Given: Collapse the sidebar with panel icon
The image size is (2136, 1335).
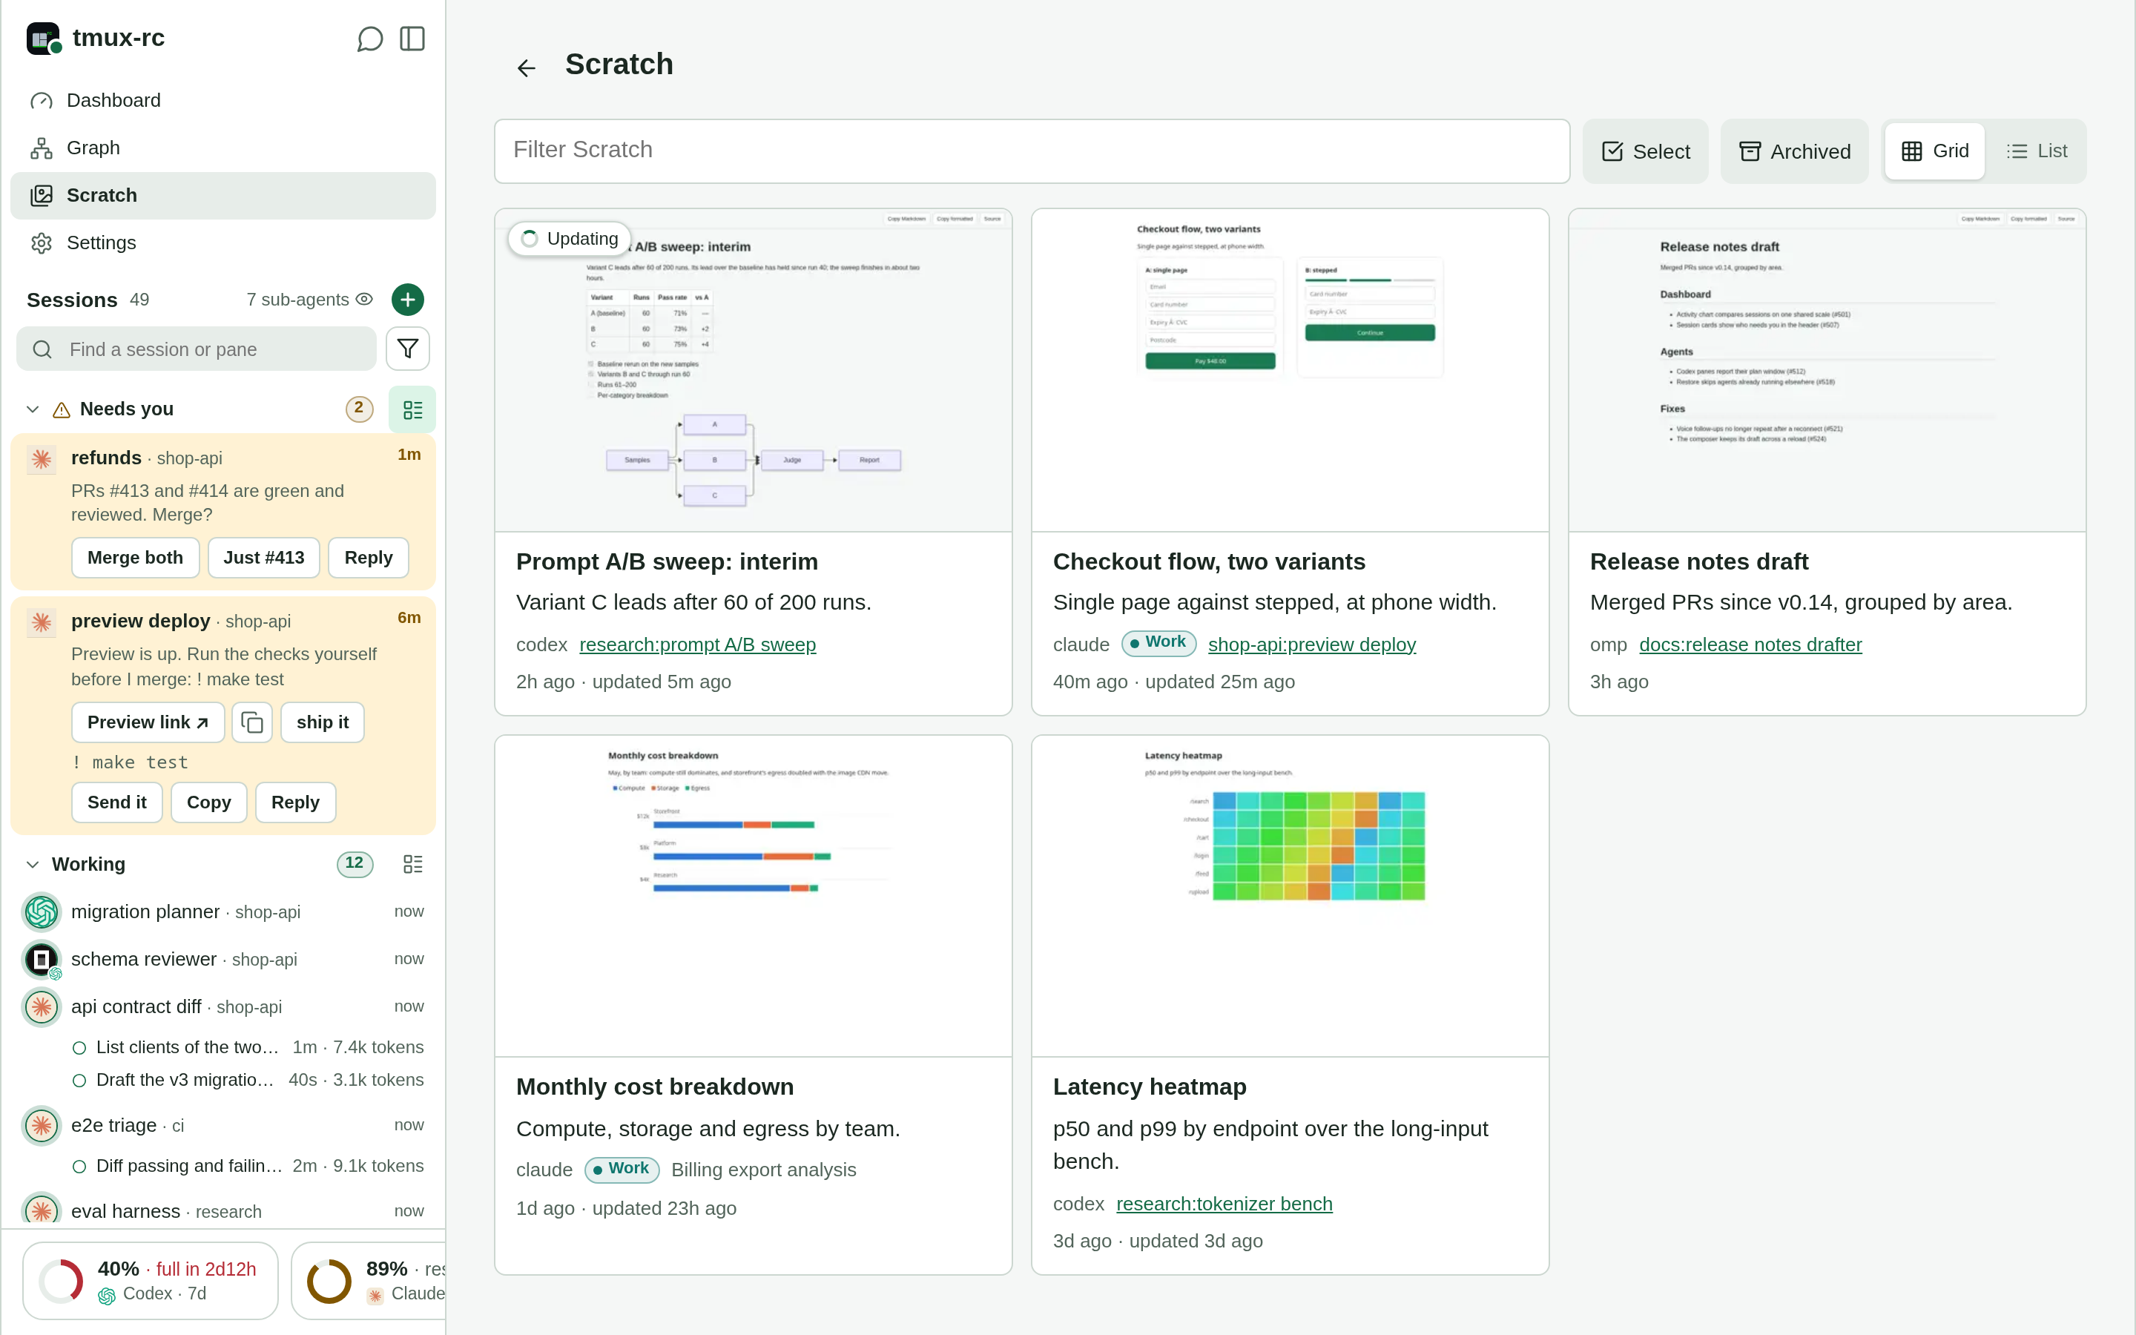Looking at the screenshot, I should tap(412, 39).
